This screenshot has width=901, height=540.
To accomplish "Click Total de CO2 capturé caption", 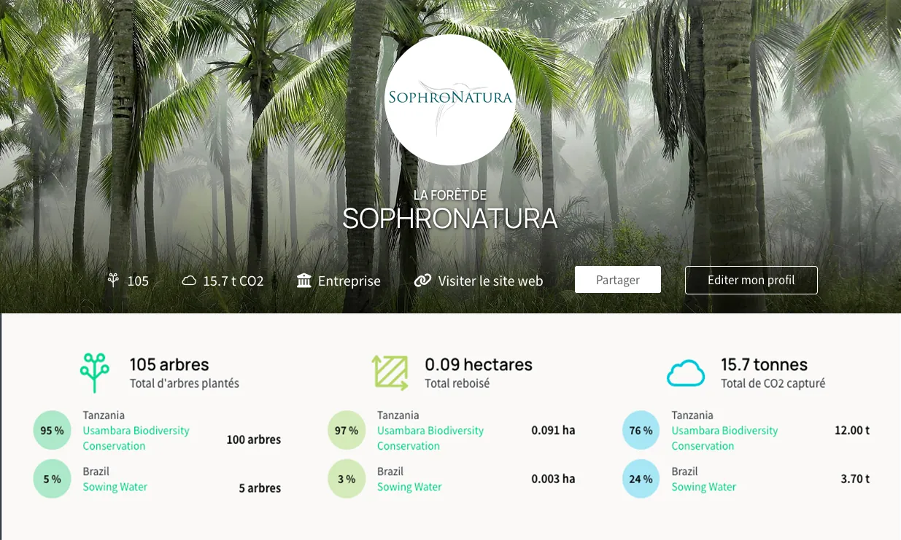I will point(773,383).
